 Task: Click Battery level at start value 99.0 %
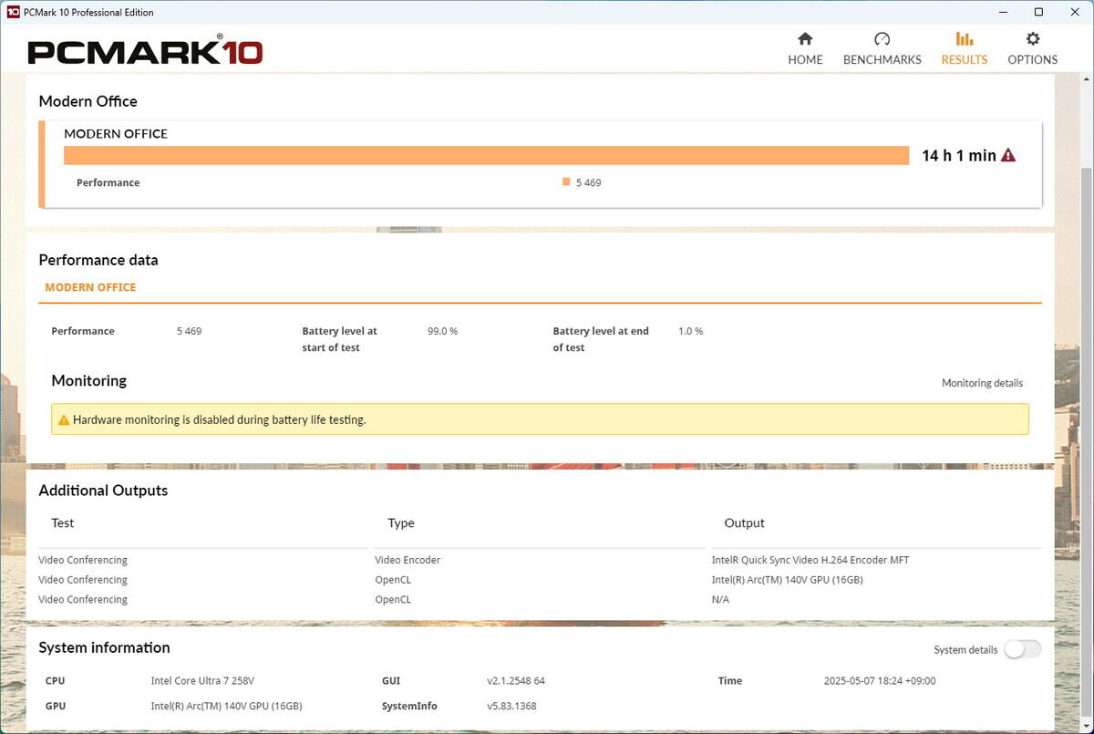442,331
